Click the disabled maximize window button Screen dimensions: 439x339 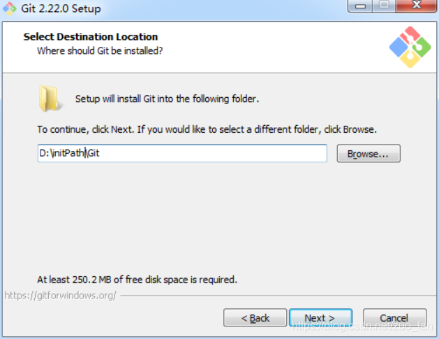[384, 6]
